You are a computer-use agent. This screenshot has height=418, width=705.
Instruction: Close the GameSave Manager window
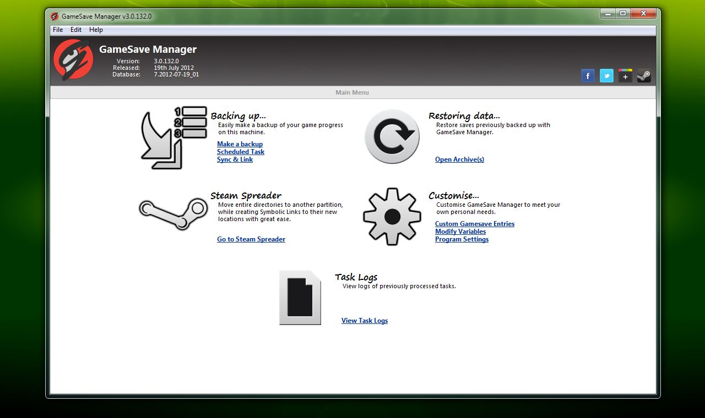pyautogui.click(x=643, y=14)
